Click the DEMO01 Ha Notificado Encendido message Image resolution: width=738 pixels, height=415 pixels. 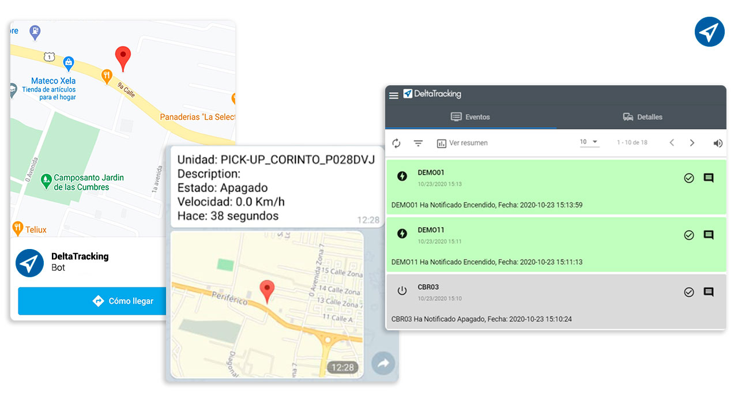[487, 205]
